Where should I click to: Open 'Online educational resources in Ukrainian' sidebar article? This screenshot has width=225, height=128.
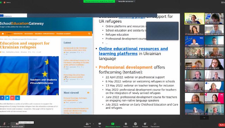(x=76, y=63)
